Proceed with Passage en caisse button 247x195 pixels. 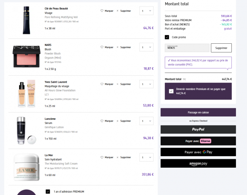198,112
